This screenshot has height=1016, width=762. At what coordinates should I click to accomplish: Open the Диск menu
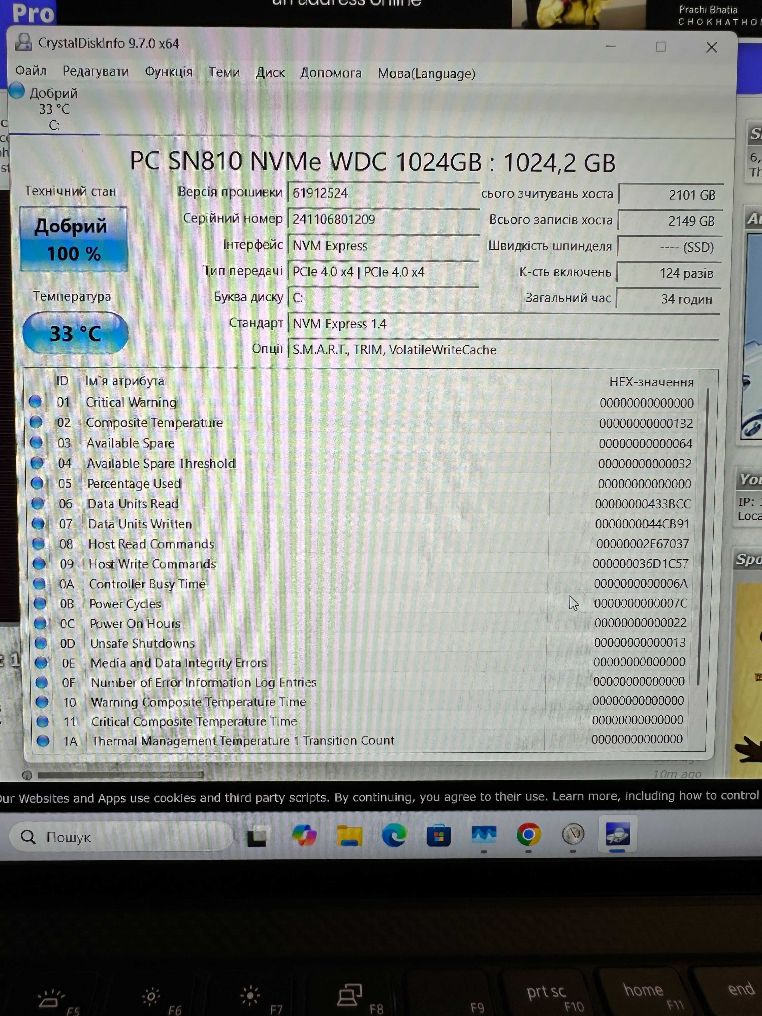click(270, 73)
